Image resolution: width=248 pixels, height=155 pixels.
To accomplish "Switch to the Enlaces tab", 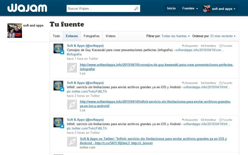I will coord(72,36).
